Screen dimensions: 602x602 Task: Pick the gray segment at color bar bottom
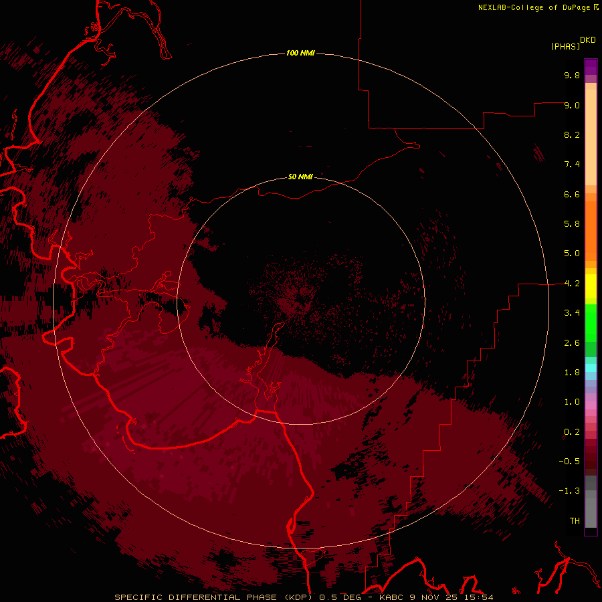point(591,512)
